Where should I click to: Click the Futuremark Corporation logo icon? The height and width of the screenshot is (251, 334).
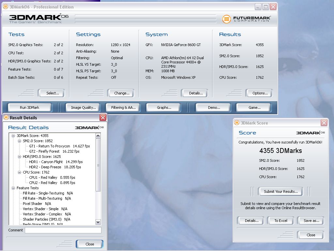(226, 19)
